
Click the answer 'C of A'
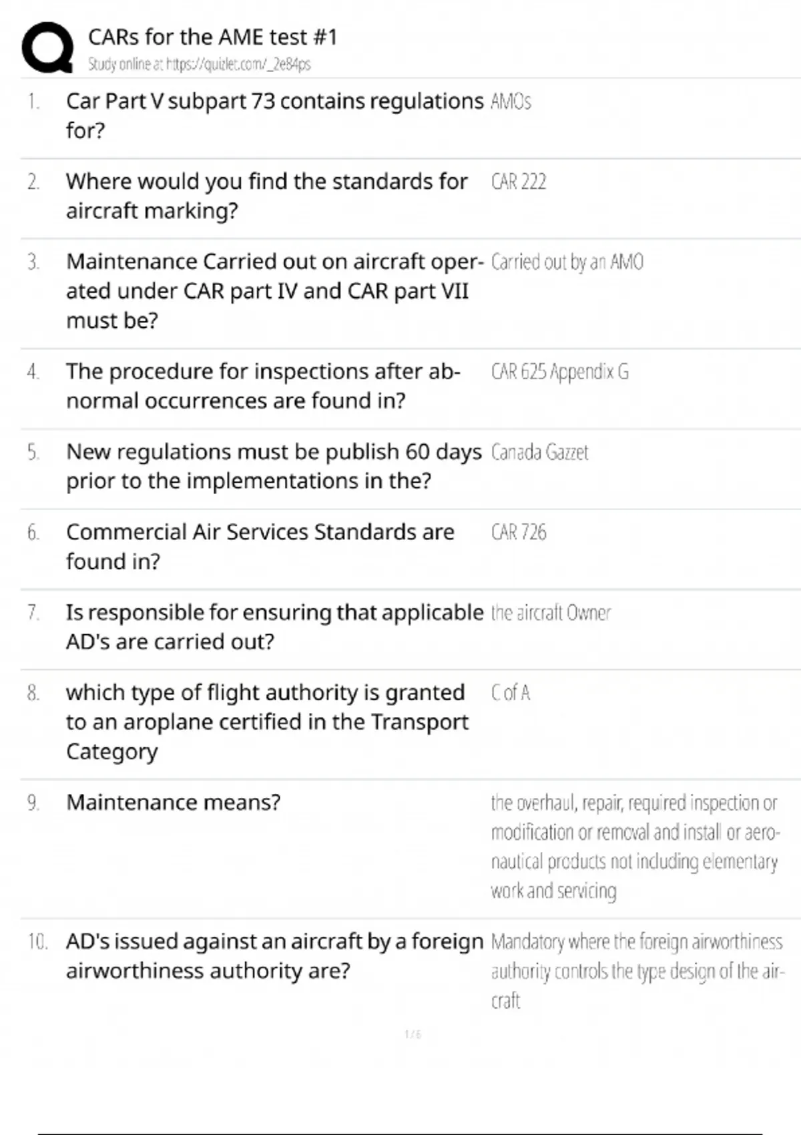pyautogui.click(x=511, y=693)
